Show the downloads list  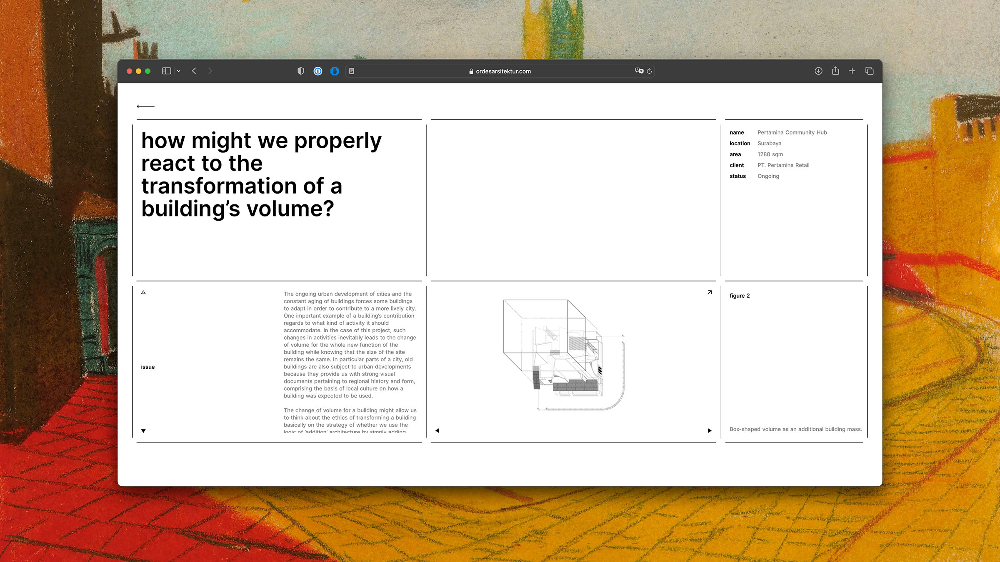[x=818, y=71]
